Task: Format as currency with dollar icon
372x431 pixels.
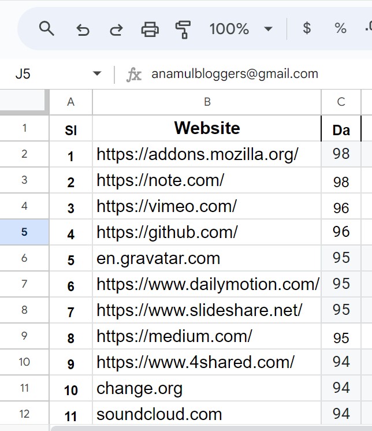Action: point(307,28)
